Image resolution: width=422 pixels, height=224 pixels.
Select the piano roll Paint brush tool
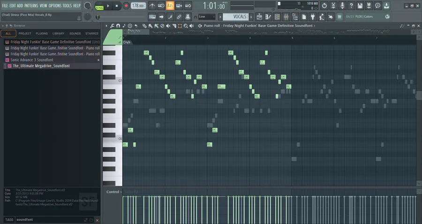[x=150, y=26]
